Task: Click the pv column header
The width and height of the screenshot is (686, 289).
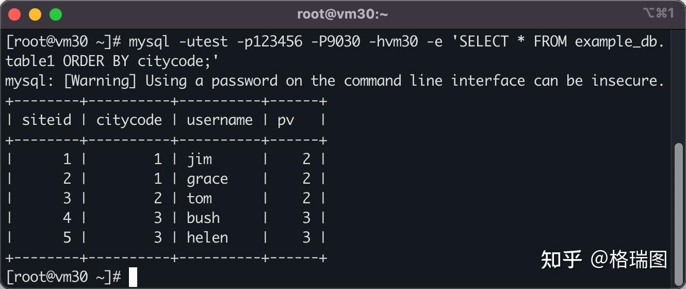Action: (286, 121)
